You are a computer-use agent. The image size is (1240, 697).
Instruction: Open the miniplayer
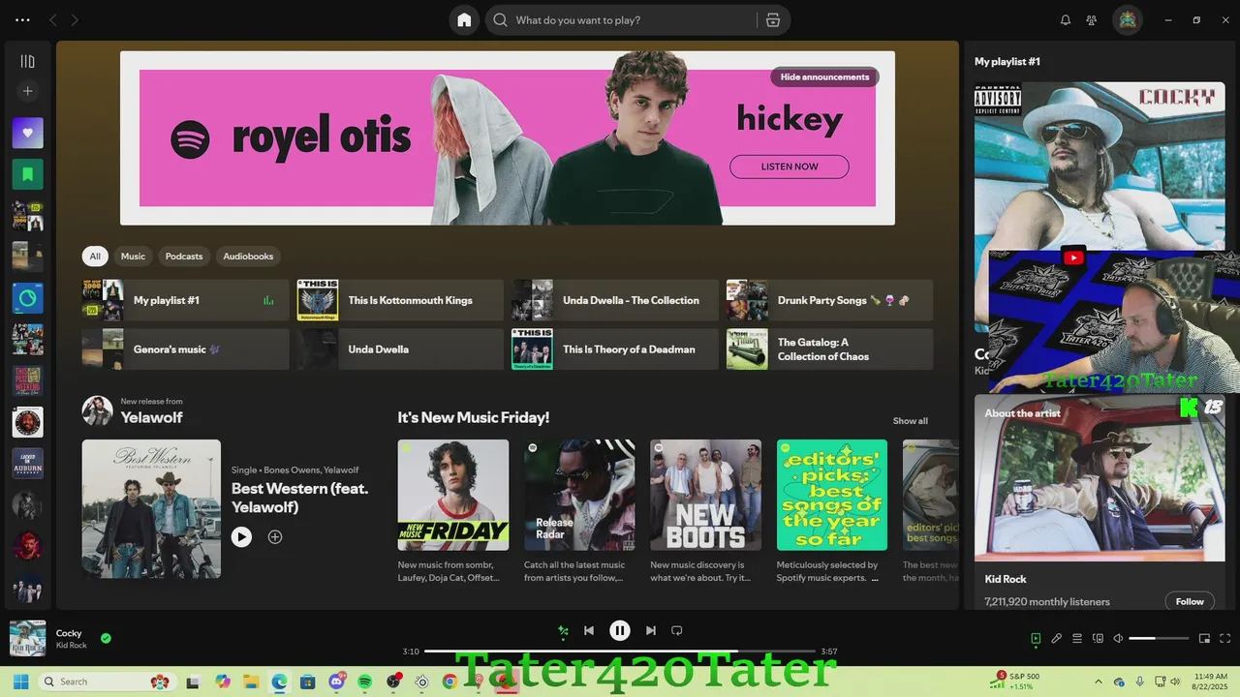[x=1205, y=639]
